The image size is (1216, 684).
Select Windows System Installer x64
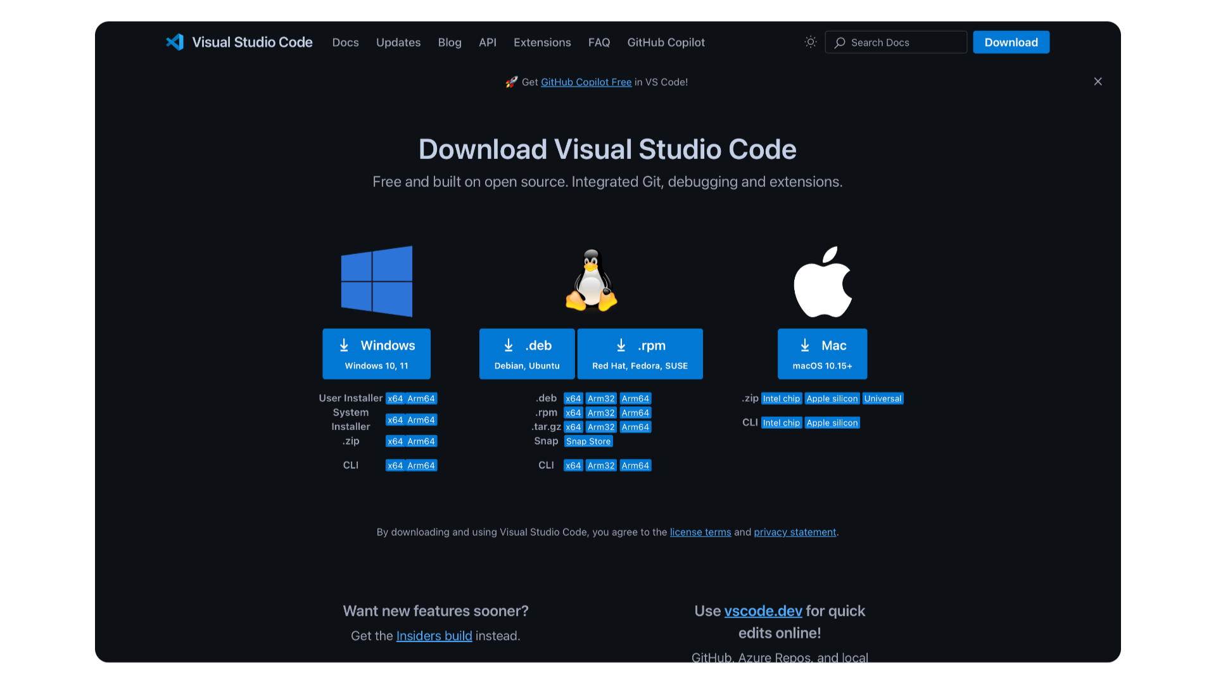click(395, 421)
